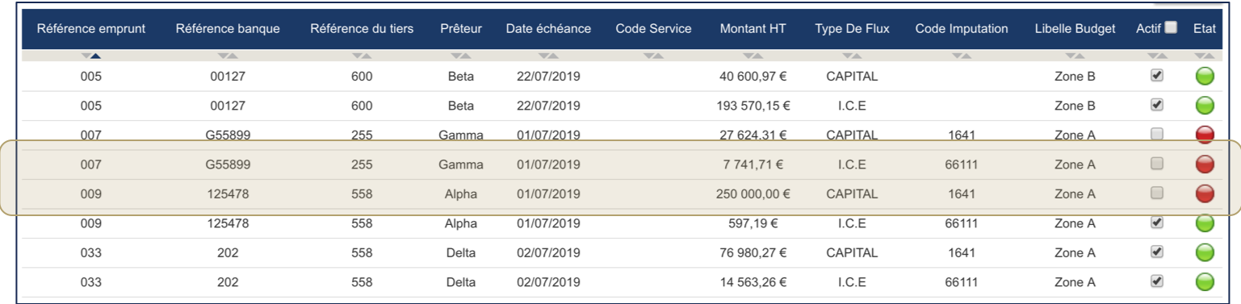
Task: Check Actif for the 27 624,31 € row
Action: click(1157, 134)
